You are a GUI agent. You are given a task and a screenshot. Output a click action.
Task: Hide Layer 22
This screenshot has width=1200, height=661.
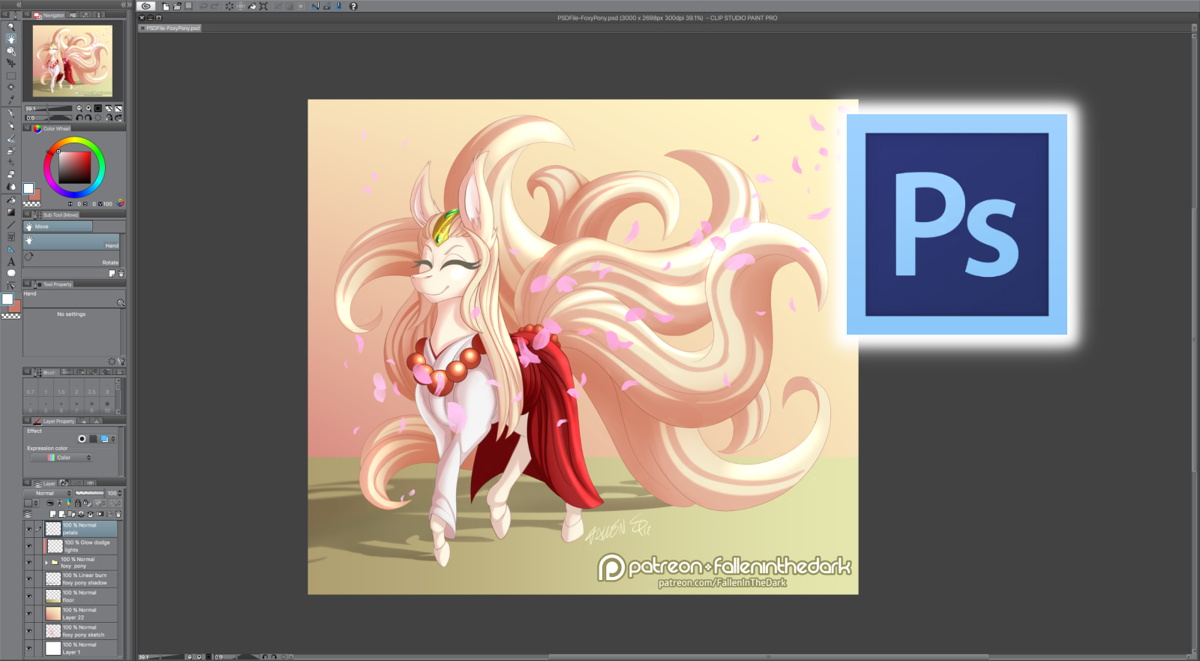29,613
